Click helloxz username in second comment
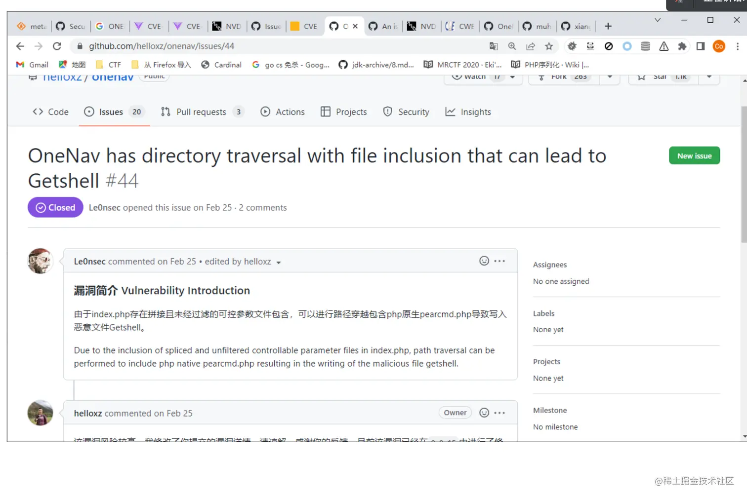 [x=88, y=413]
